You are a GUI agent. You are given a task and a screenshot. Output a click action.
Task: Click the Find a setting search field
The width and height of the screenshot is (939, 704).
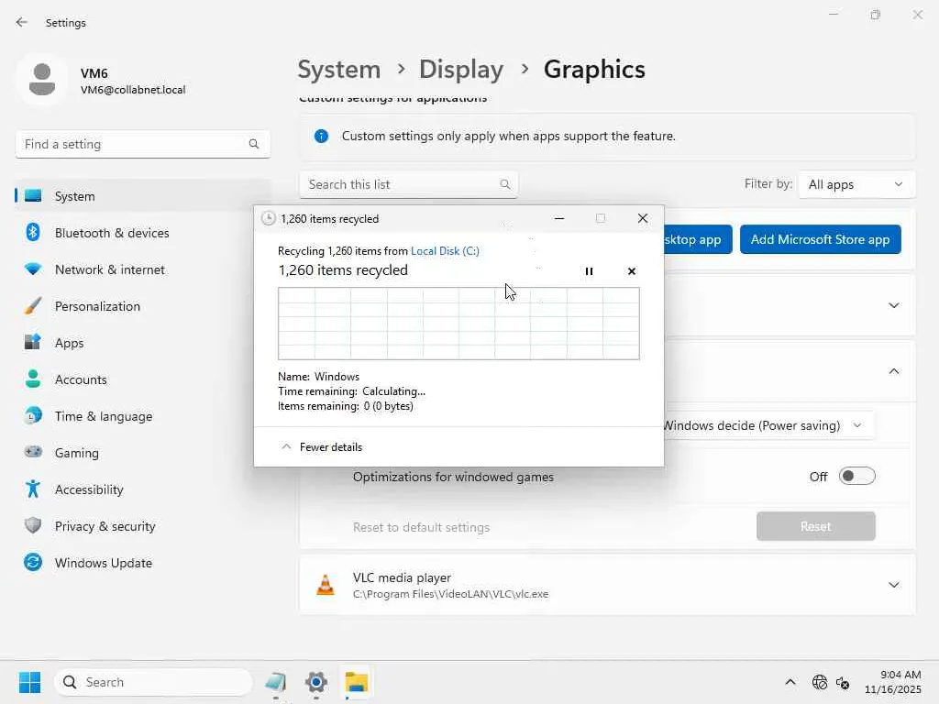pyautogui.click(x=142, y=144)
